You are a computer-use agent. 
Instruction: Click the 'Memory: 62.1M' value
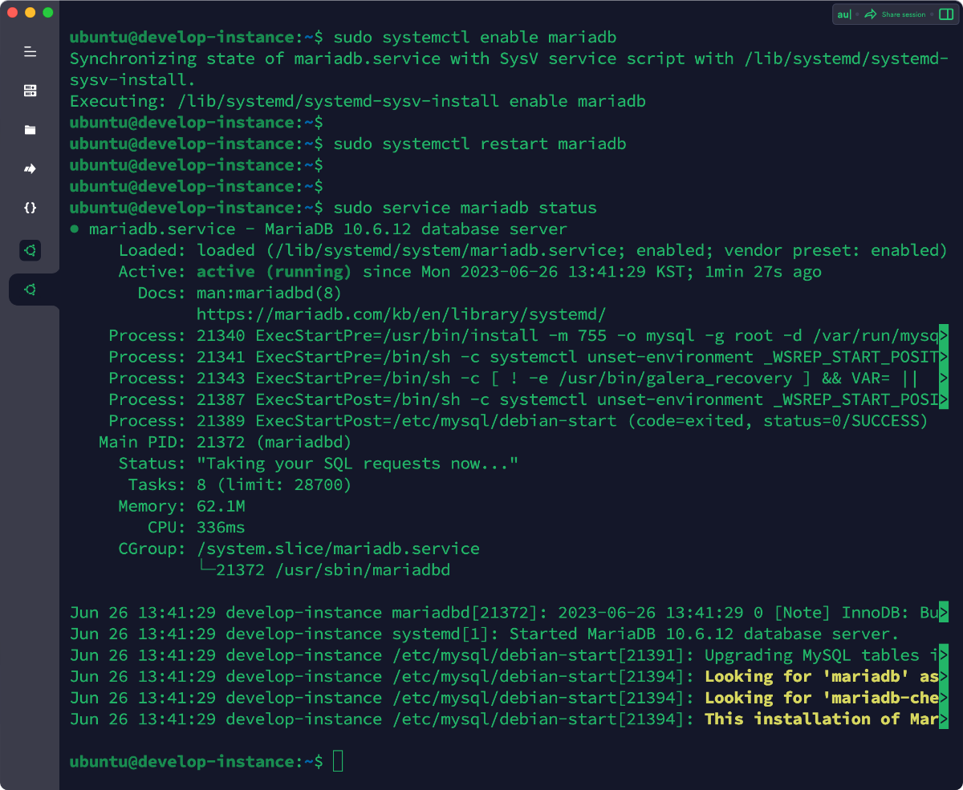[221, 505]
